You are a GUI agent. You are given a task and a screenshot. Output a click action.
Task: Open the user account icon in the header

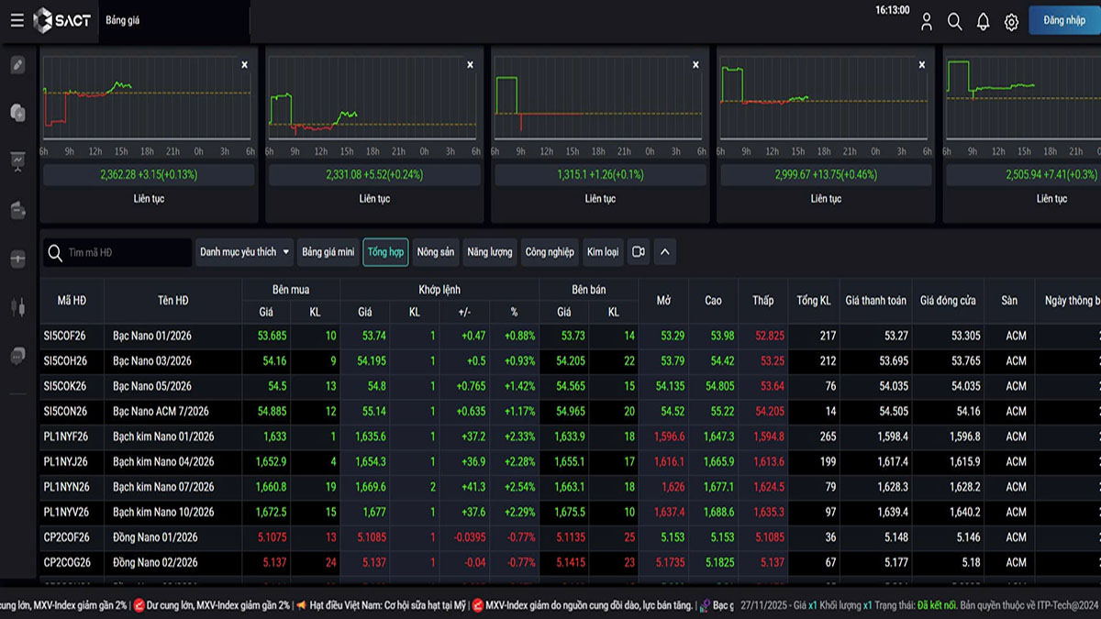tap(927, 21)
